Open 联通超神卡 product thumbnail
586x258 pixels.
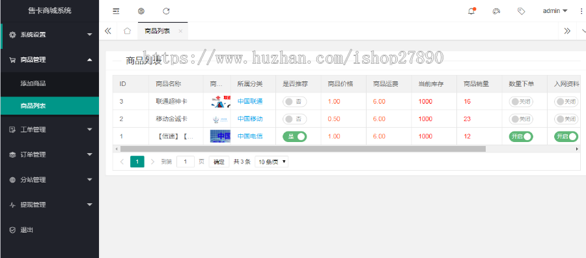pos(220,102)
